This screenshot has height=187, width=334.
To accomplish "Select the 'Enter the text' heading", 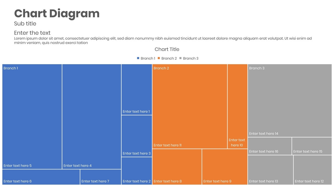I will click(x=32, y=33).
